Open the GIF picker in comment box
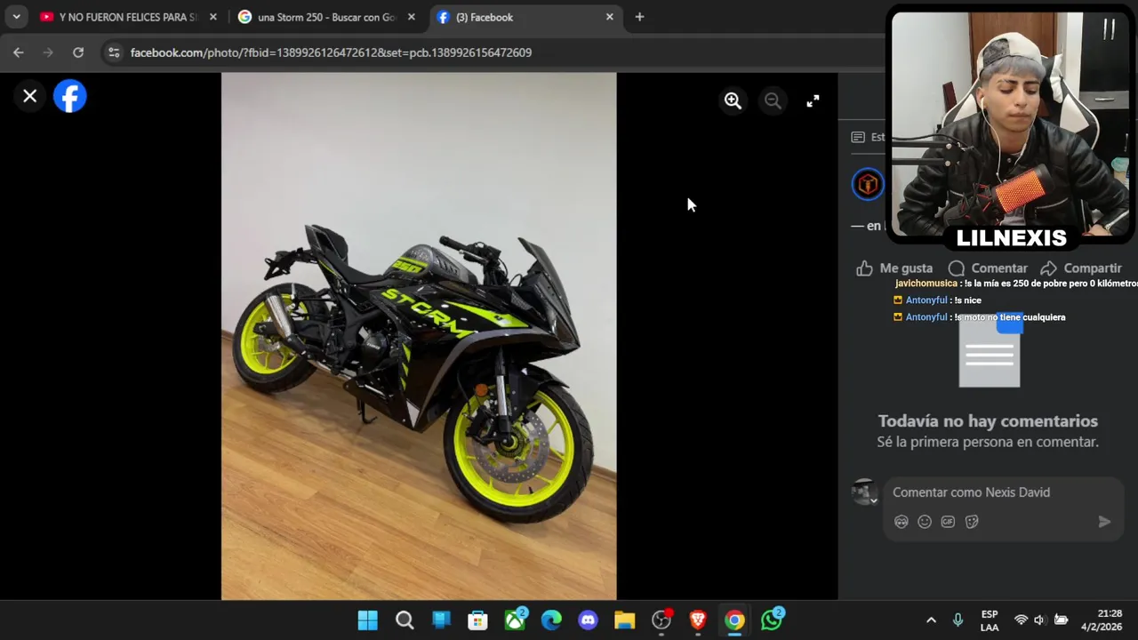Screen dimensions: 1138x640 (x=948, y=522)
